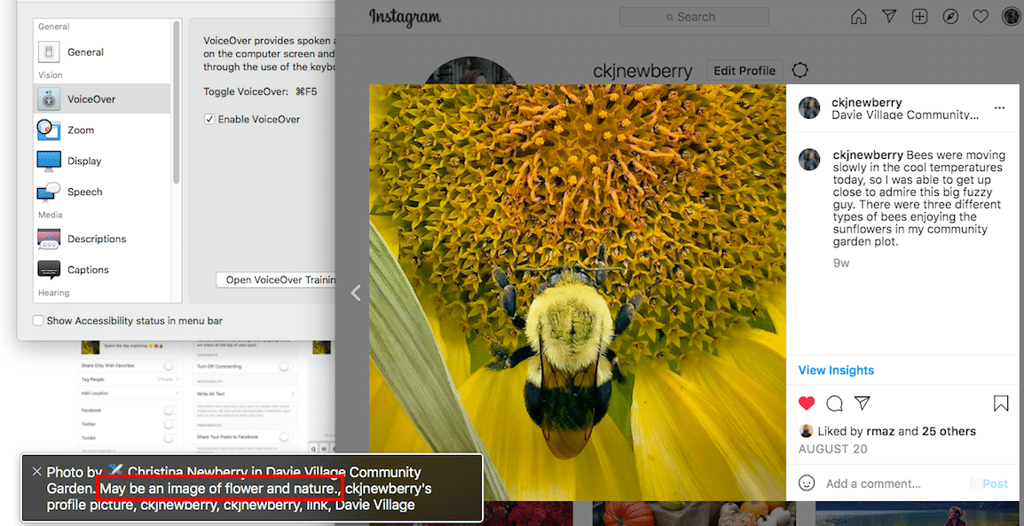1024x526 pixels.
Task: Open the emoji picker in comment box
Action: 807,483
